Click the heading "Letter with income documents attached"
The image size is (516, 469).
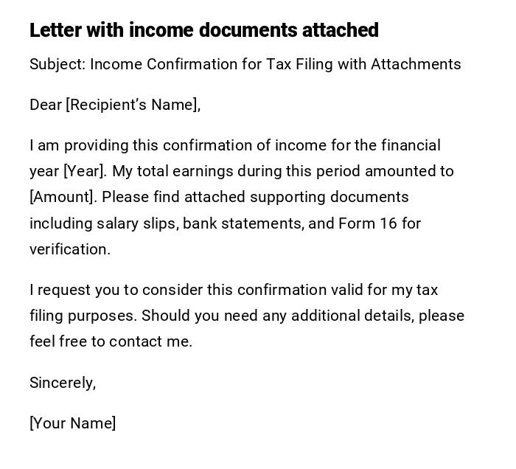pos(203,30)
